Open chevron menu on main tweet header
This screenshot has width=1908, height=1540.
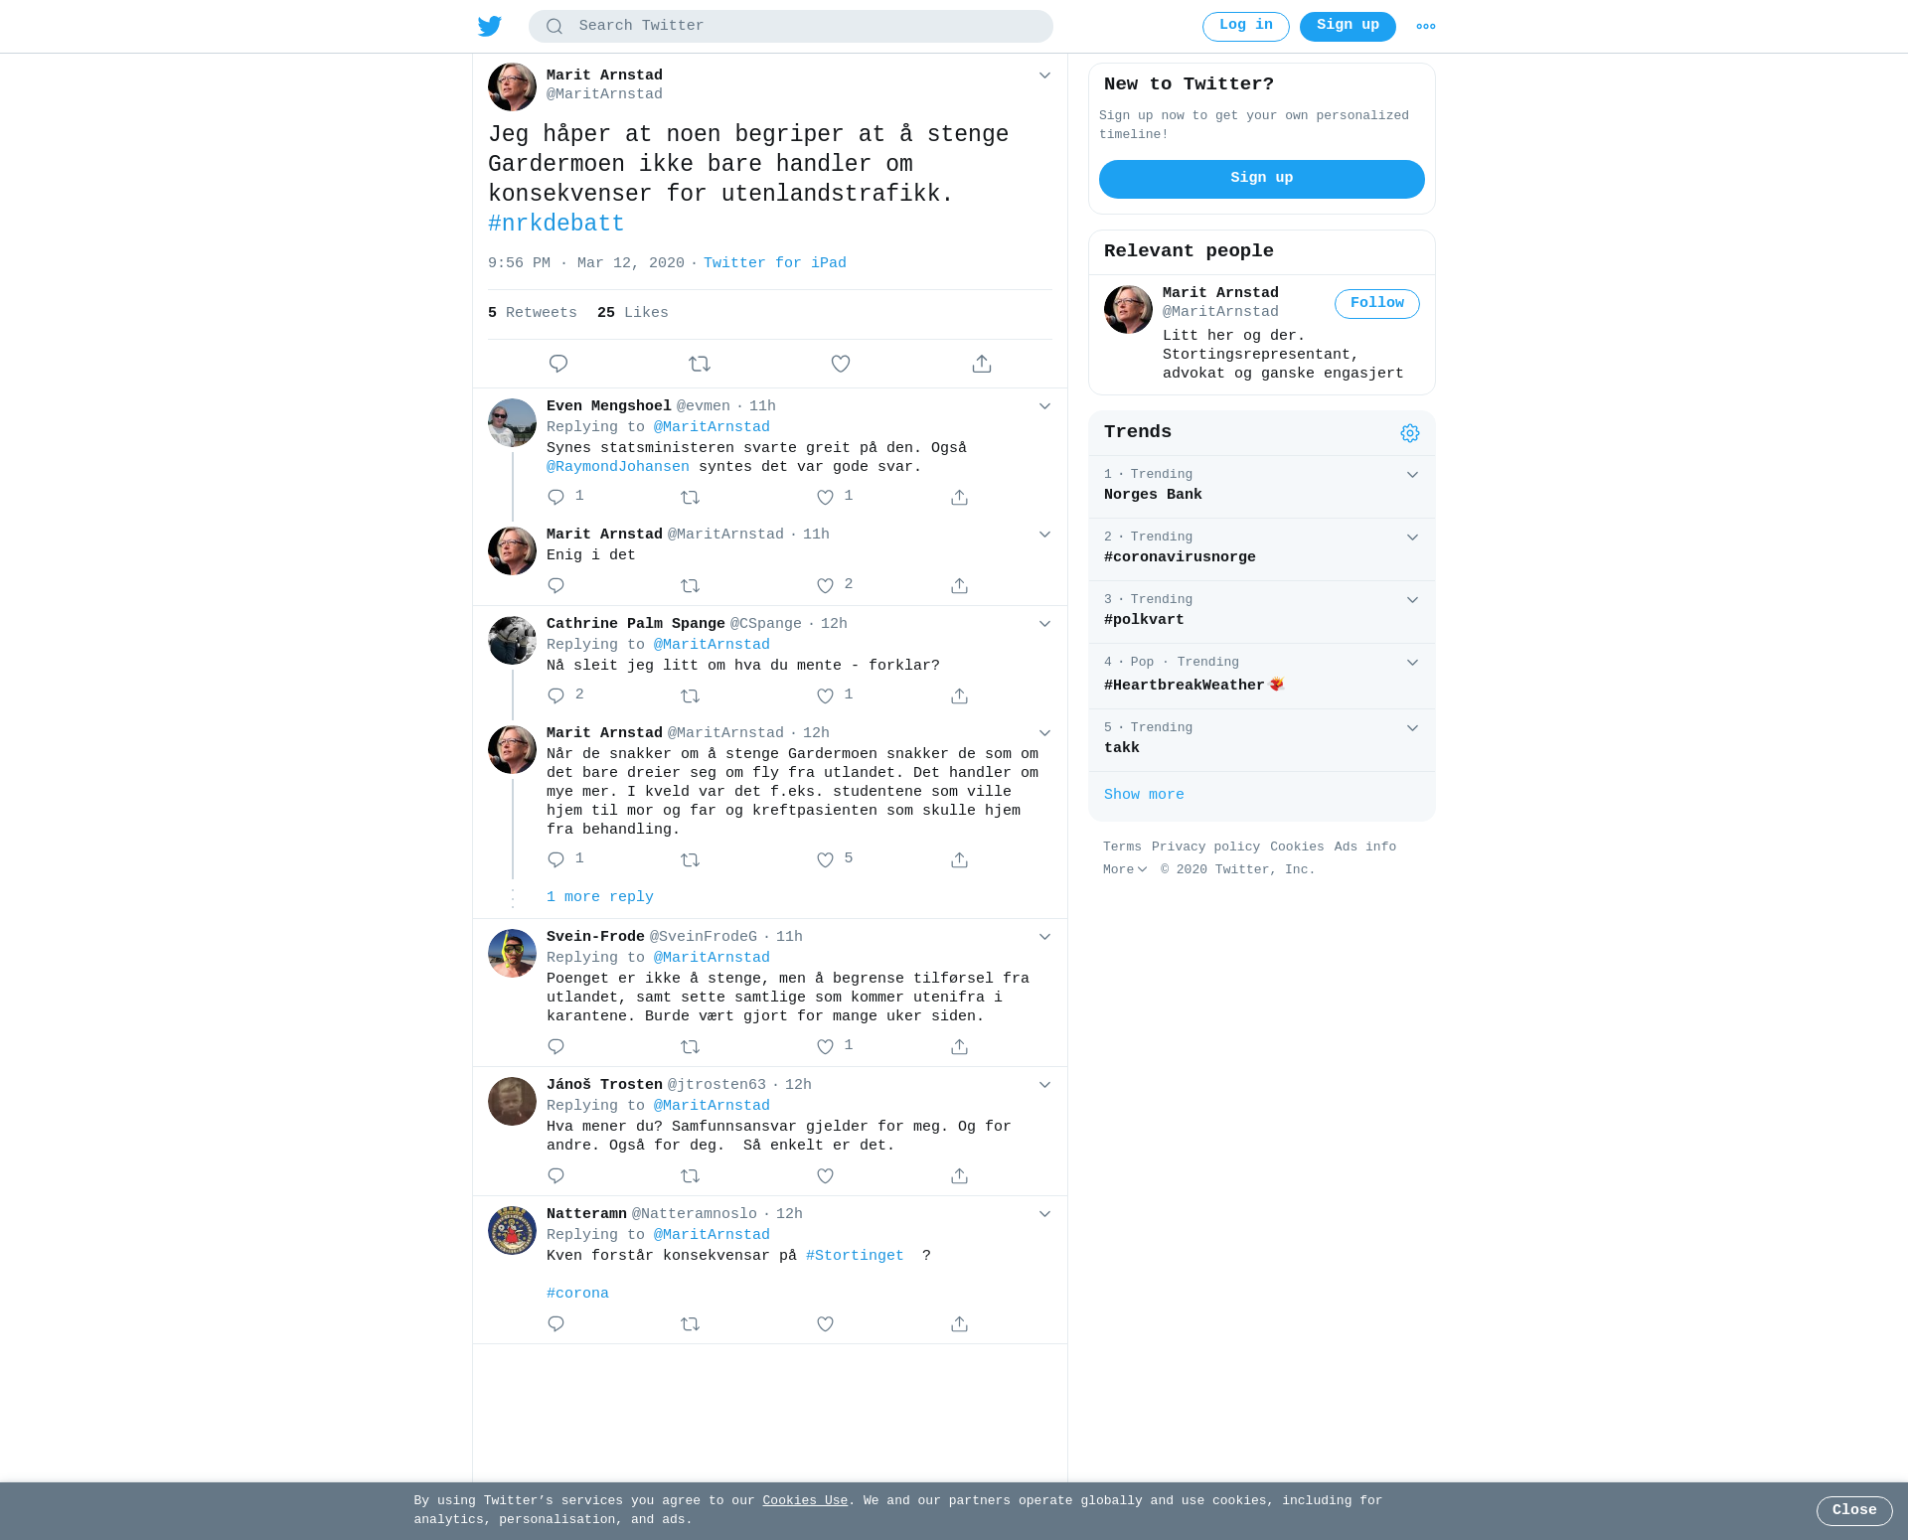(x=1044, y=76)
